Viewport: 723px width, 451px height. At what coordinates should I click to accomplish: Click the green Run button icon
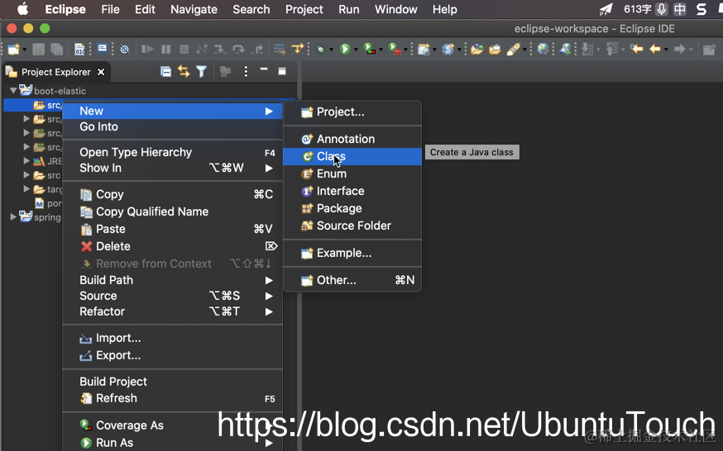(x=344, y=49)
